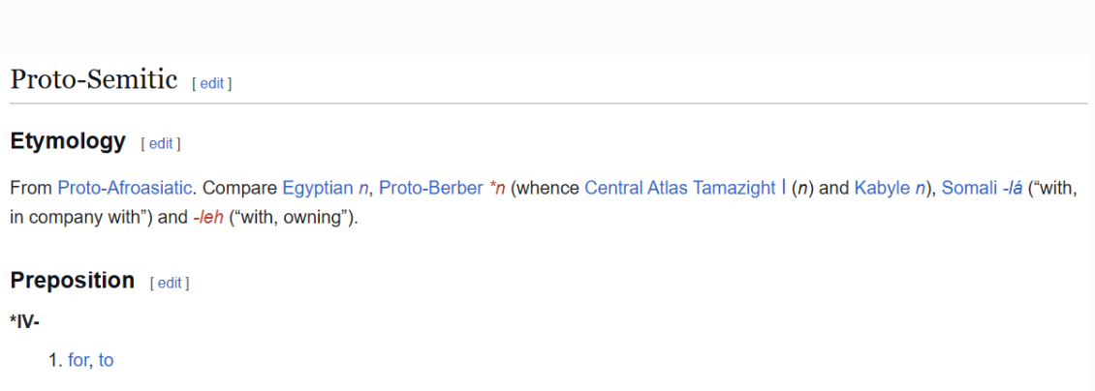Edit the Etymology section
This screenshot has height=391, width=1095.
click(161, 143)
